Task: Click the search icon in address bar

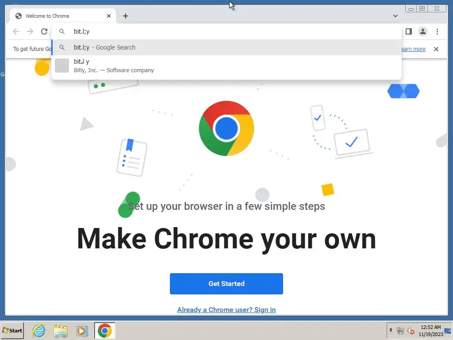Action: (62, 31)
